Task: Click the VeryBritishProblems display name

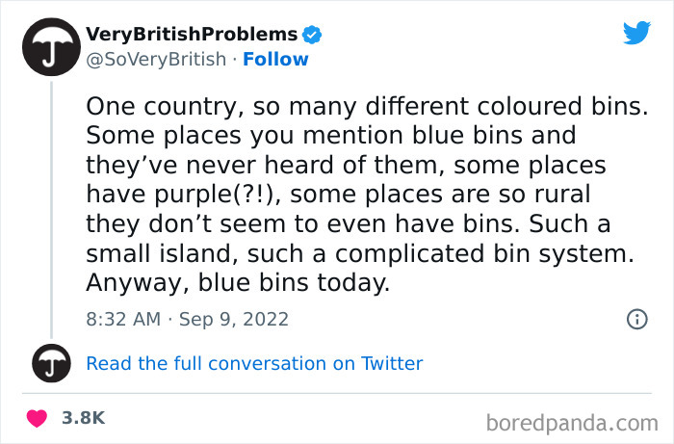Action: (x=192, y=35)
